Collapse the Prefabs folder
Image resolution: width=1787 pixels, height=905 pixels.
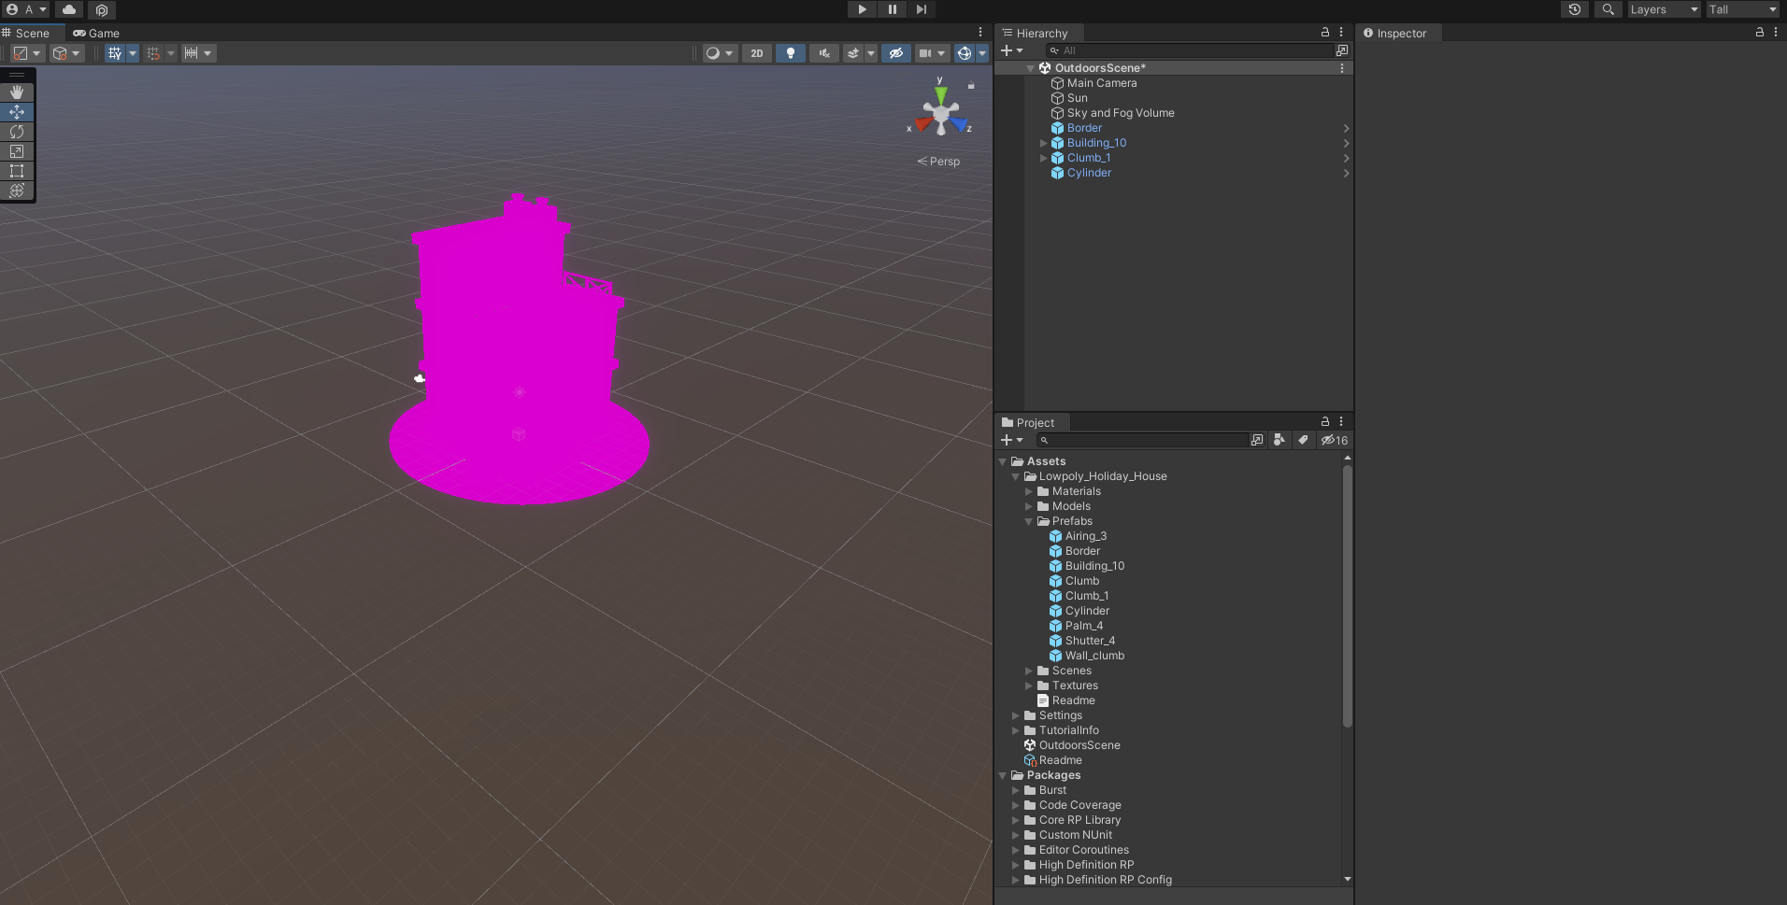tap(1029, 521)
